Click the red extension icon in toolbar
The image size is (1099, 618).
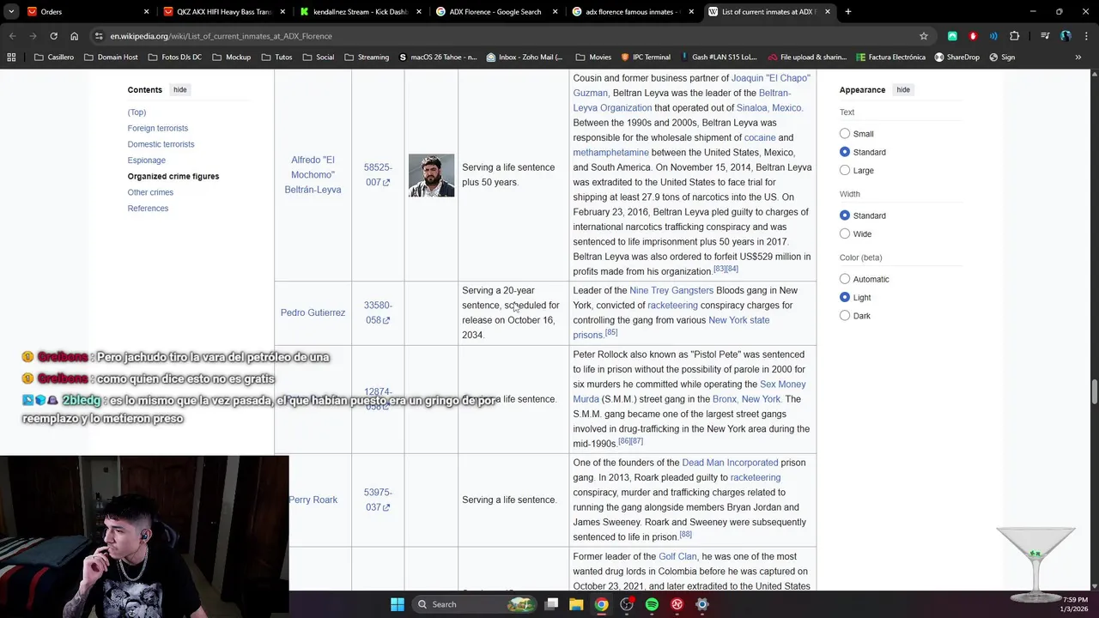pos(973,36)
